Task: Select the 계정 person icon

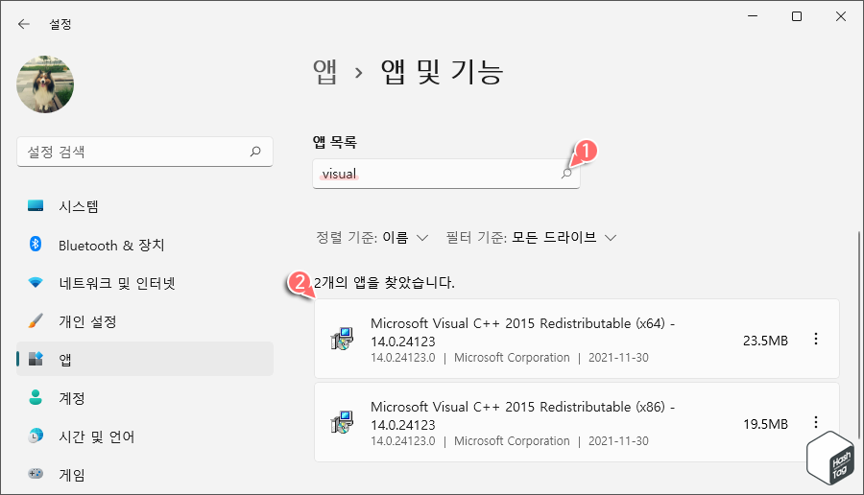Action: click(36, 397)
